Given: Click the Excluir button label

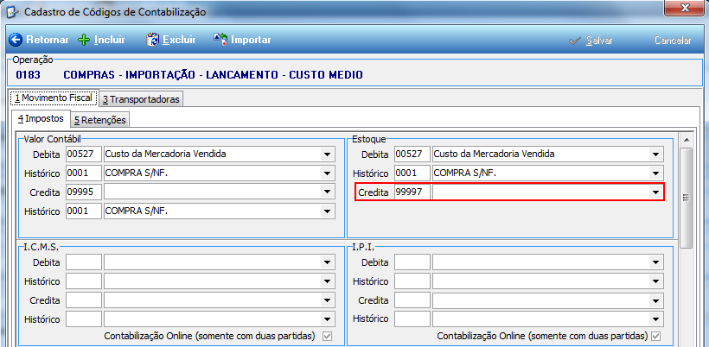Looking at the screenshot, I should point(179,40).
